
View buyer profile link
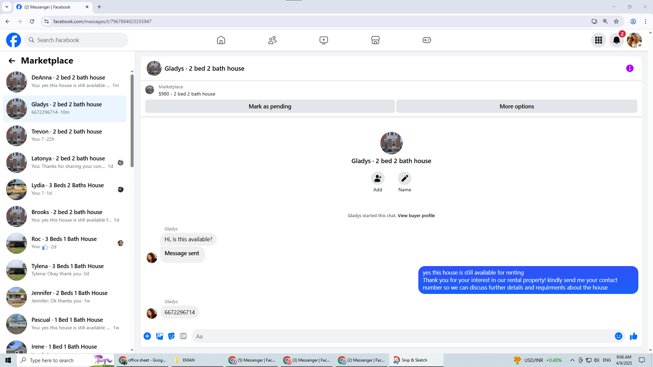click(416, 216)
